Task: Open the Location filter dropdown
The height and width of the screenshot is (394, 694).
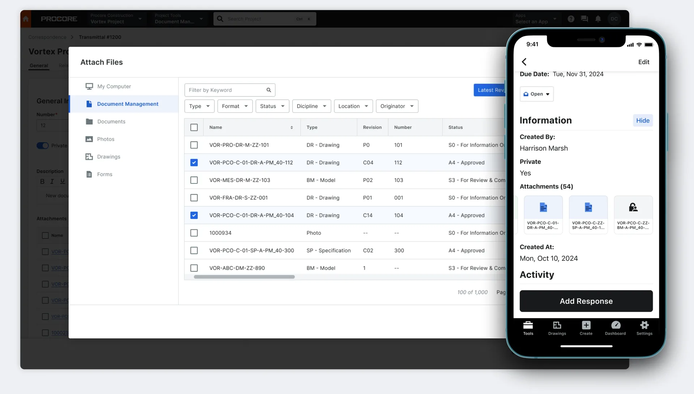Action: 353,106
